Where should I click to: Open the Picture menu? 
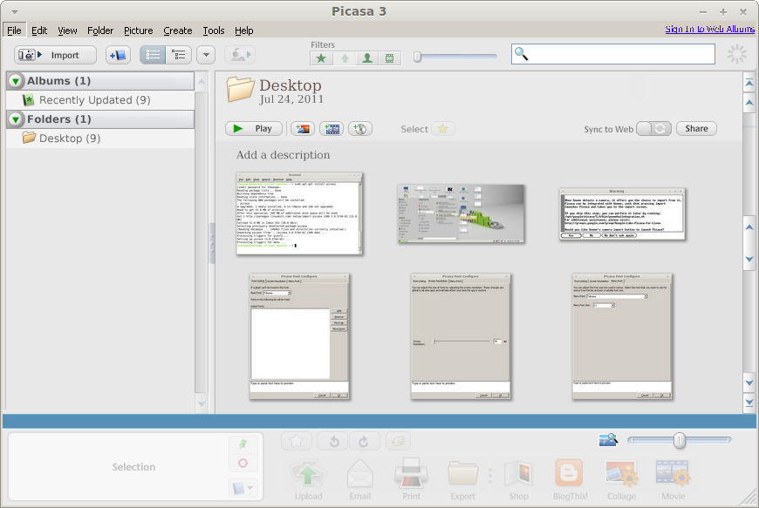pos(139,30)
